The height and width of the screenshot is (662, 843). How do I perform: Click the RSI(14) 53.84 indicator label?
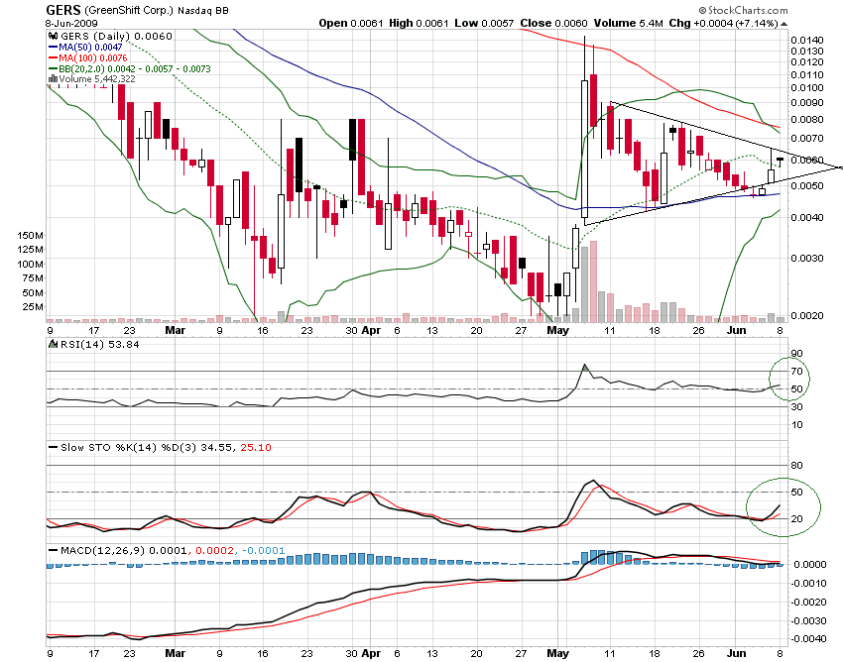[x=99, y=344]
